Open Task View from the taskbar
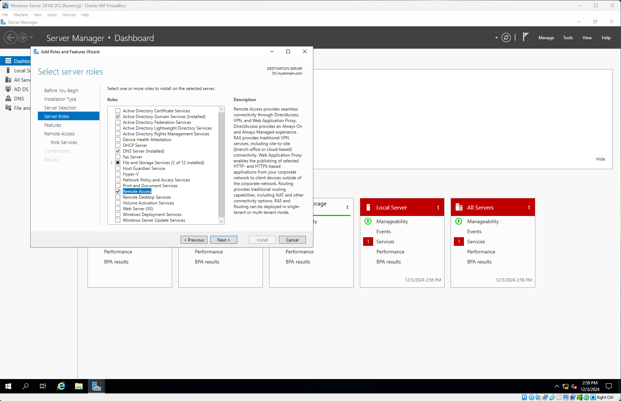The image size is (621, 401). point(43,386)
